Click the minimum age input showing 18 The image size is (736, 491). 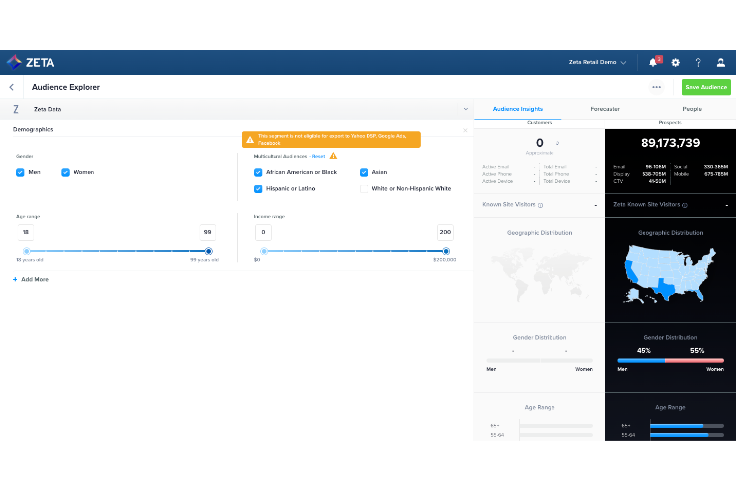pos(26,232)
